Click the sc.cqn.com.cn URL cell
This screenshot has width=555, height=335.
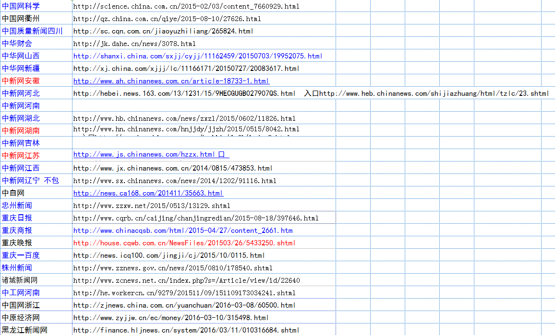[204, 31]
